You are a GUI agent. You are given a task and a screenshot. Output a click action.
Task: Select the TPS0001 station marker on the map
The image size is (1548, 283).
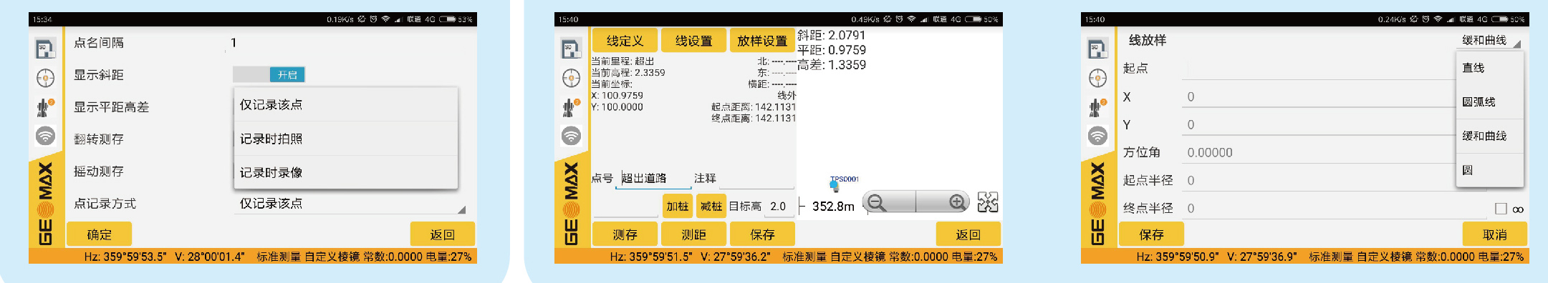835,186
